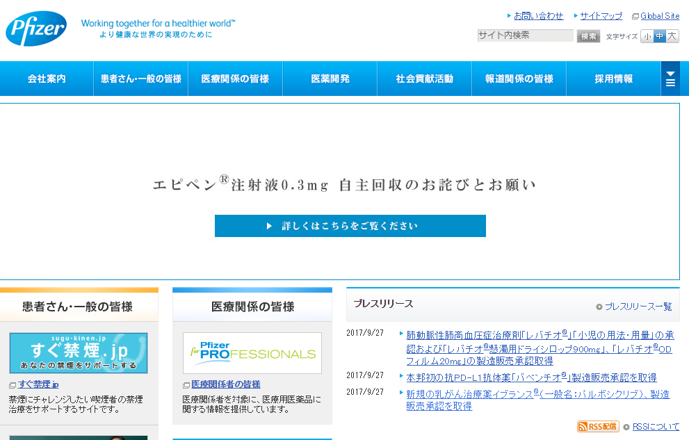Click the RSS配信 feed icon
Image resolution: width=689 pixels, height=440 pixels.
pos(598,426)
